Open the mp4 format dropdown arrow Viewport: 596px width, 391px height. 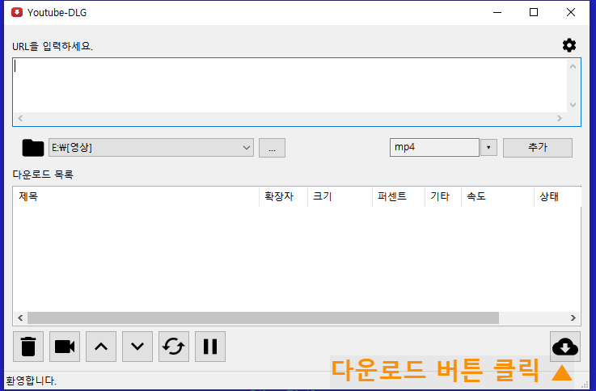pos(488,148)
